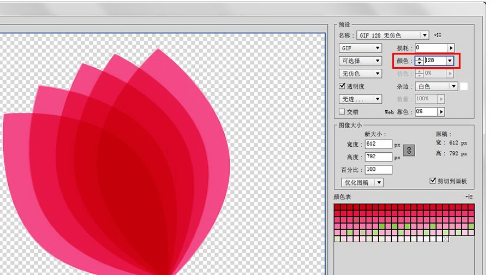Open the 杂边 matte dropdown showing 白色

point(437,86)
